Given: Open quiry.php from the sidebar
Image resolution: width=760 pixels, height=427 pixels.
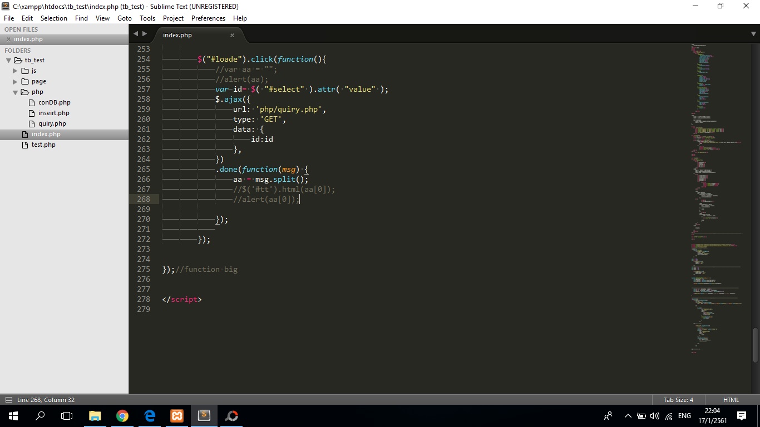Looking at the screenshot, I should pos(52,123).
